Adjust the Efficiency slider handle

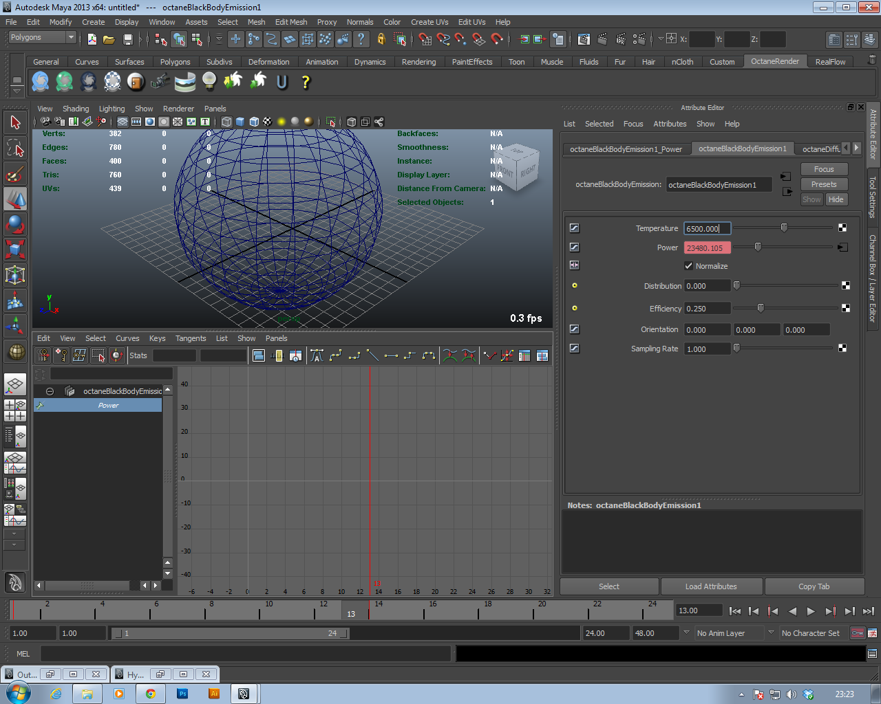pyautogui.click(x=761, y=308)
